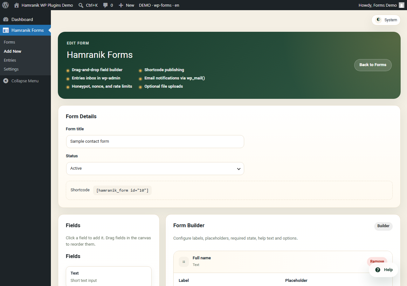Click the search magnifier icon
Screen dimensions: 407x286
click(x=81, y=5)
